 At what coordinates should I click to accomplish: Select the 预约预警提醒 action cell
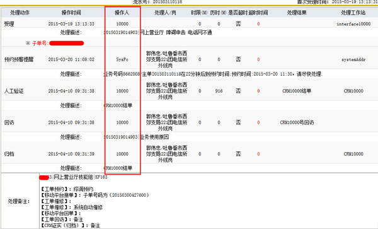click(19, 59)
